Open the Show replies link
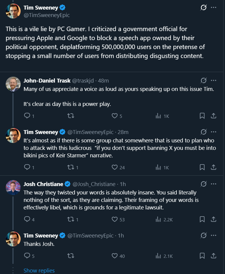 39,270
